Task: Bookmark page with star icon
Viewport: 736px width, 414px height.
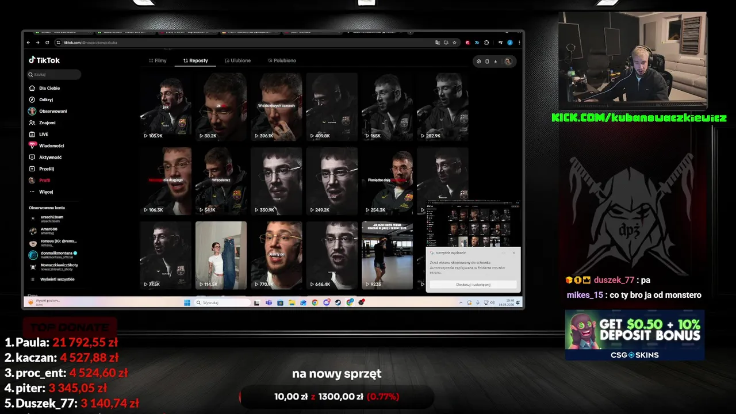Action: coord(454,43)
